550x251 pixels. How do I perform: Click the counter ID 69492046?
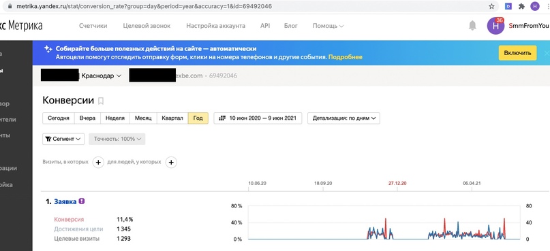pyautogui.click(x=223, y=76)
